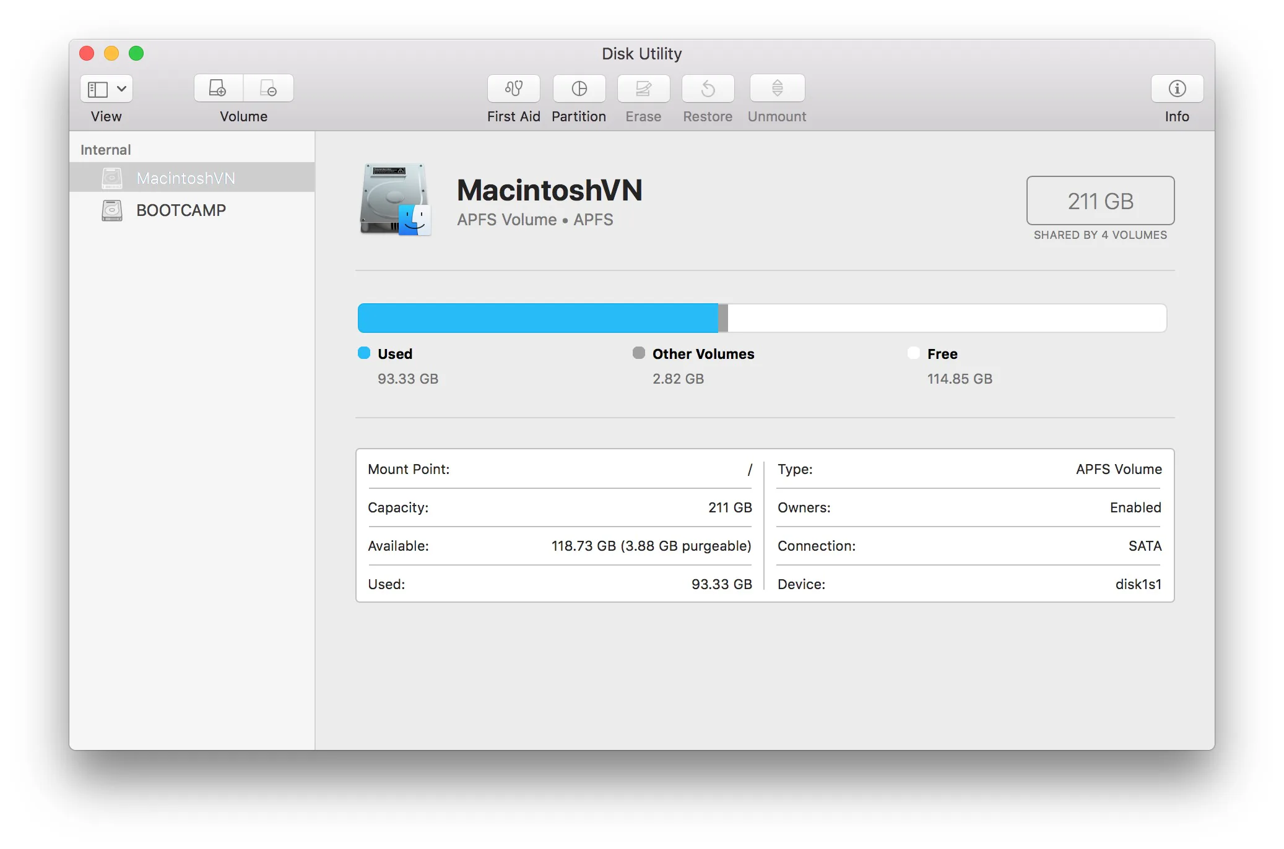The width and height of the screenshot is (1284, 849).
Task: Click the blue Used legend dot
Action: [x=364, y=353]
